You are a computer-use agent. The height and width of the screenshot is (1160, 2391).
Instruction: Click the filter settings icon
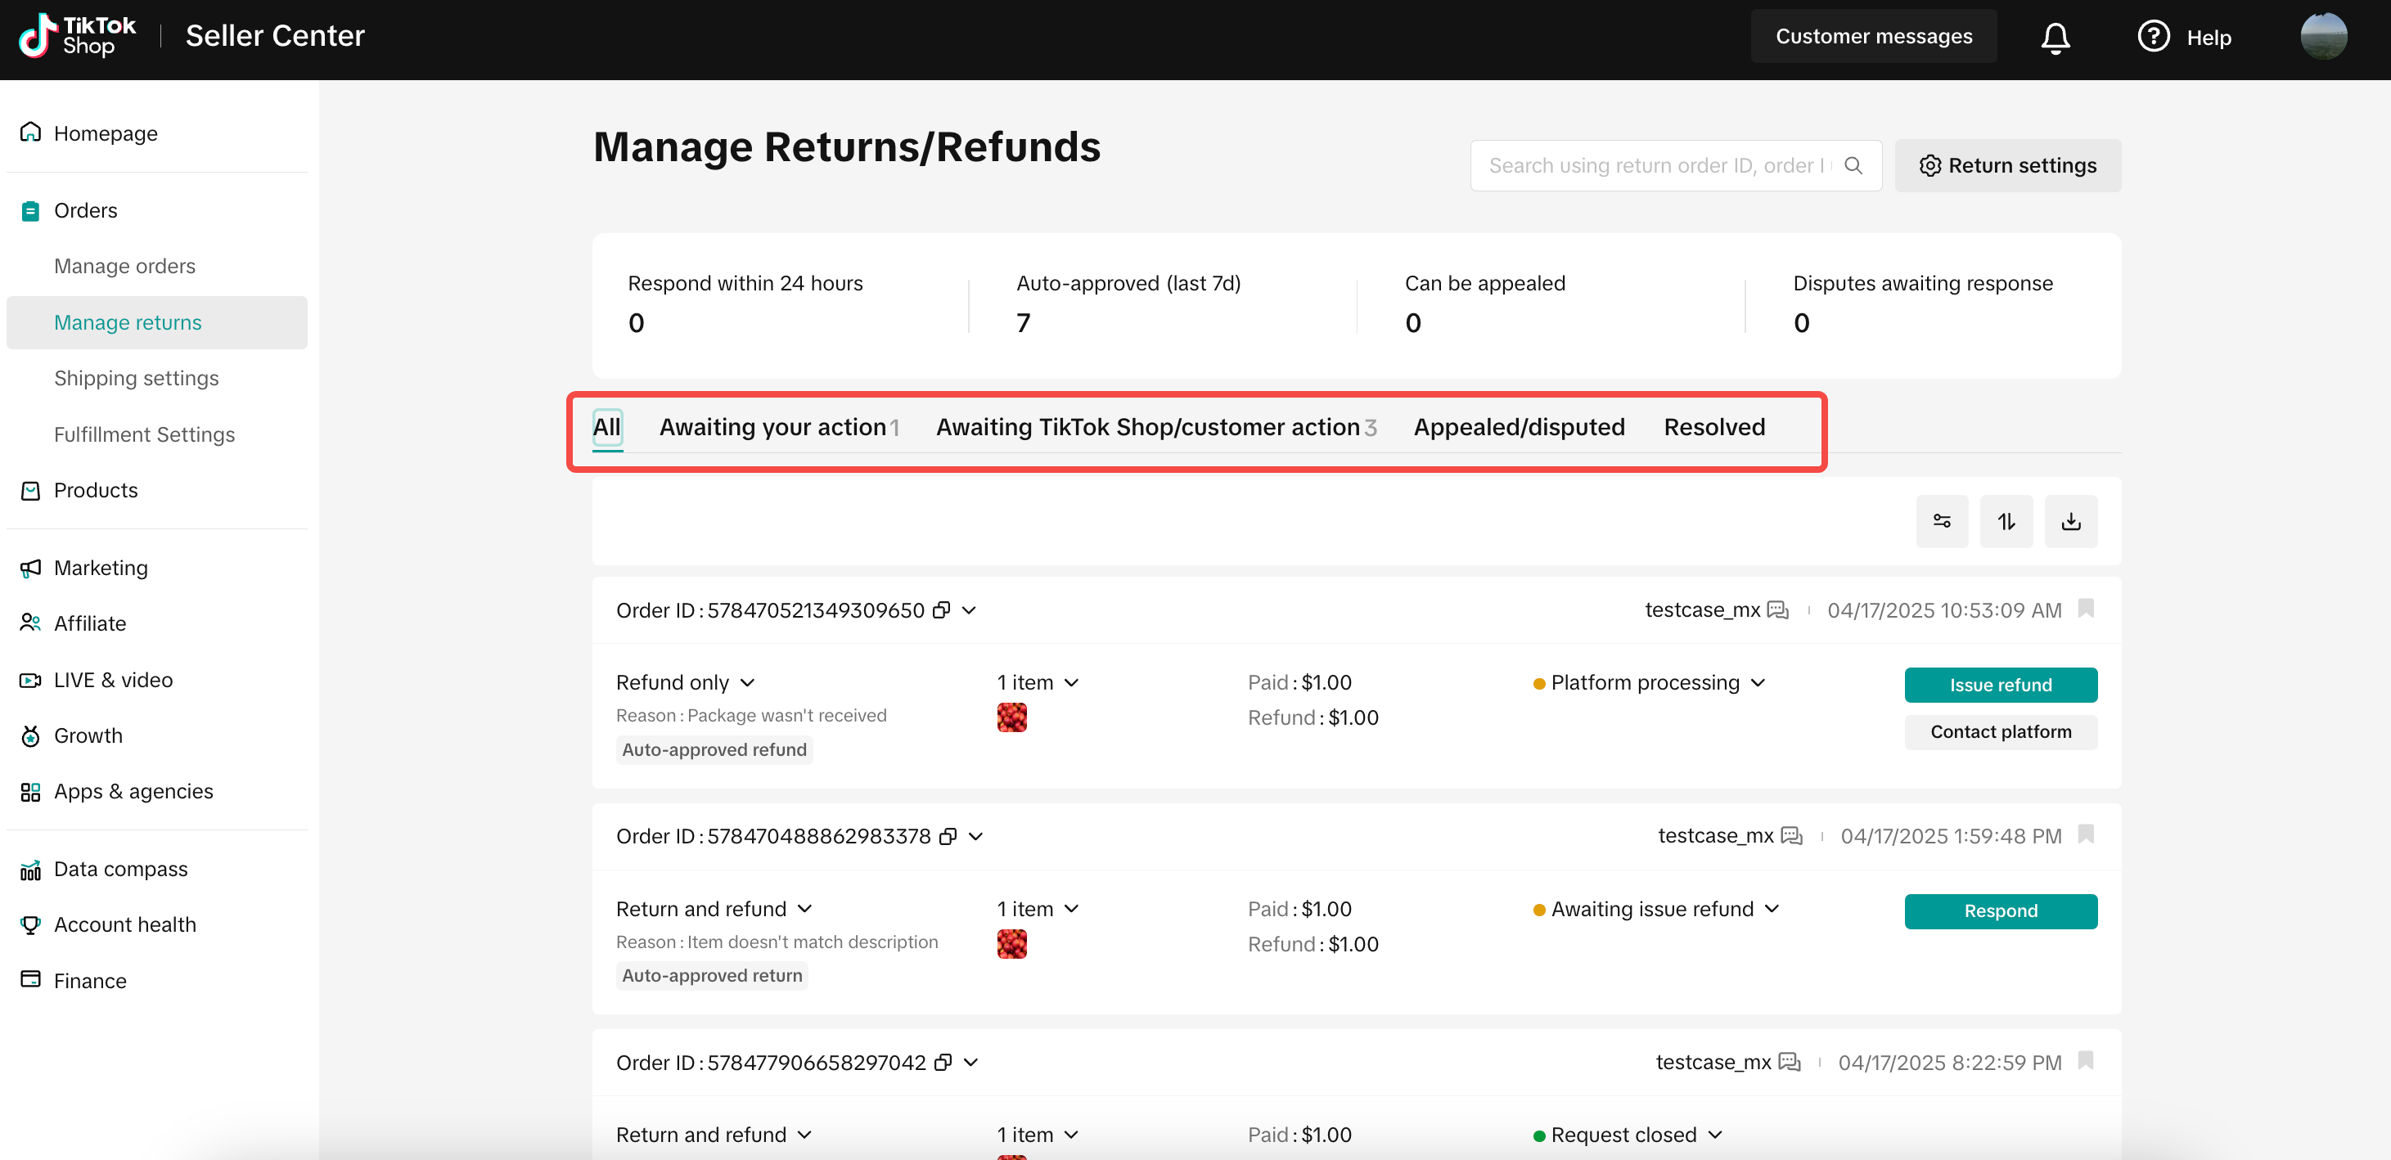click(x=1942, y=522)
